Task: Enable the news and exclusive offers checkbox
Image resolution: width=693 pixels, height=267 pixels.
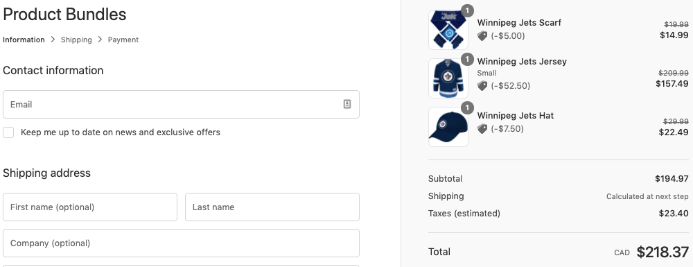Action: click(8, 132)
